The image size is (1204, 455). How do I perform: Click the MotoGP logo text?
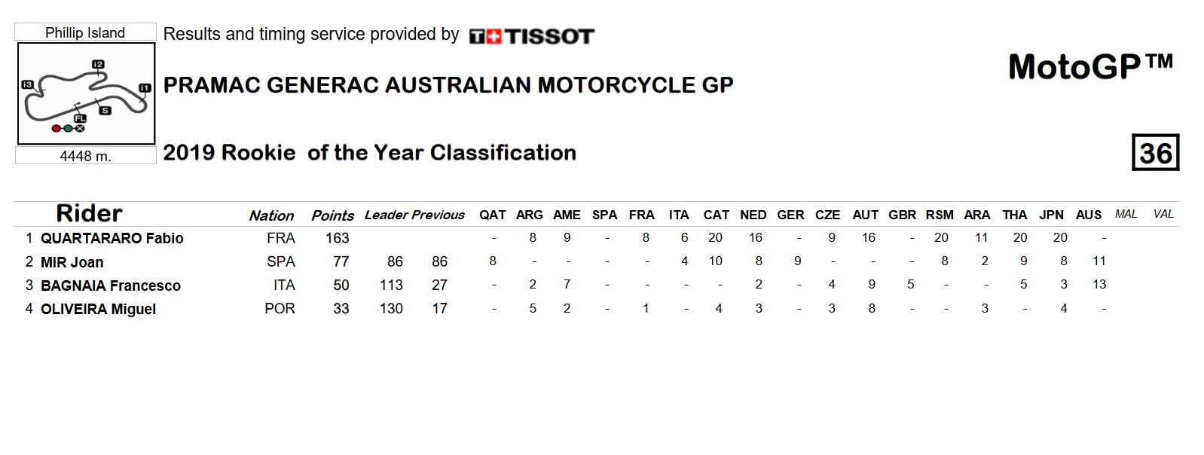point(1091,67)
